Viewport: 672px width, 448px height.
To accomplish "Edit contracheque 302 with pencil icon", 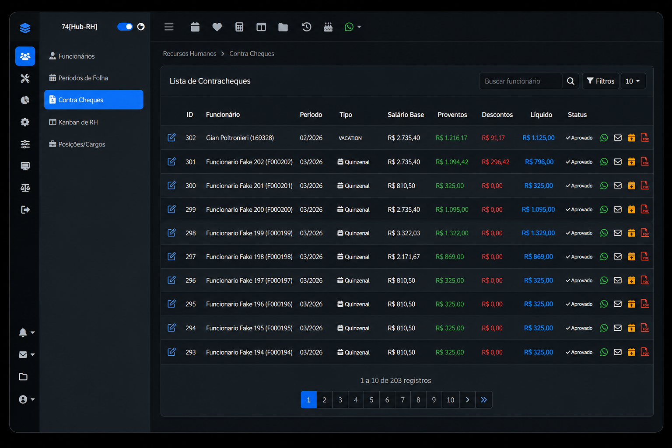I will point(171,137).
